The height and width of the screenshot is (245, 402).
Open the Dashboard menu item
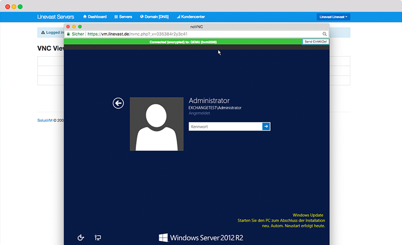tap(95, 16)
